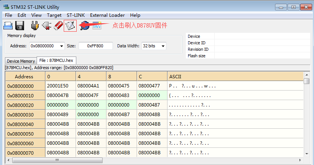Open the External Loader menu

[107, 15]
